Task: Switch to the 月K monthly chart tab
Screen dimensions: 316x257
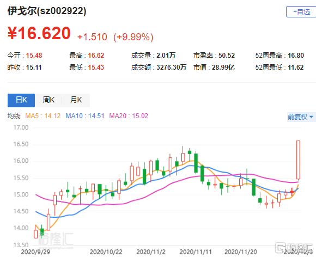Action: [76, 100]
